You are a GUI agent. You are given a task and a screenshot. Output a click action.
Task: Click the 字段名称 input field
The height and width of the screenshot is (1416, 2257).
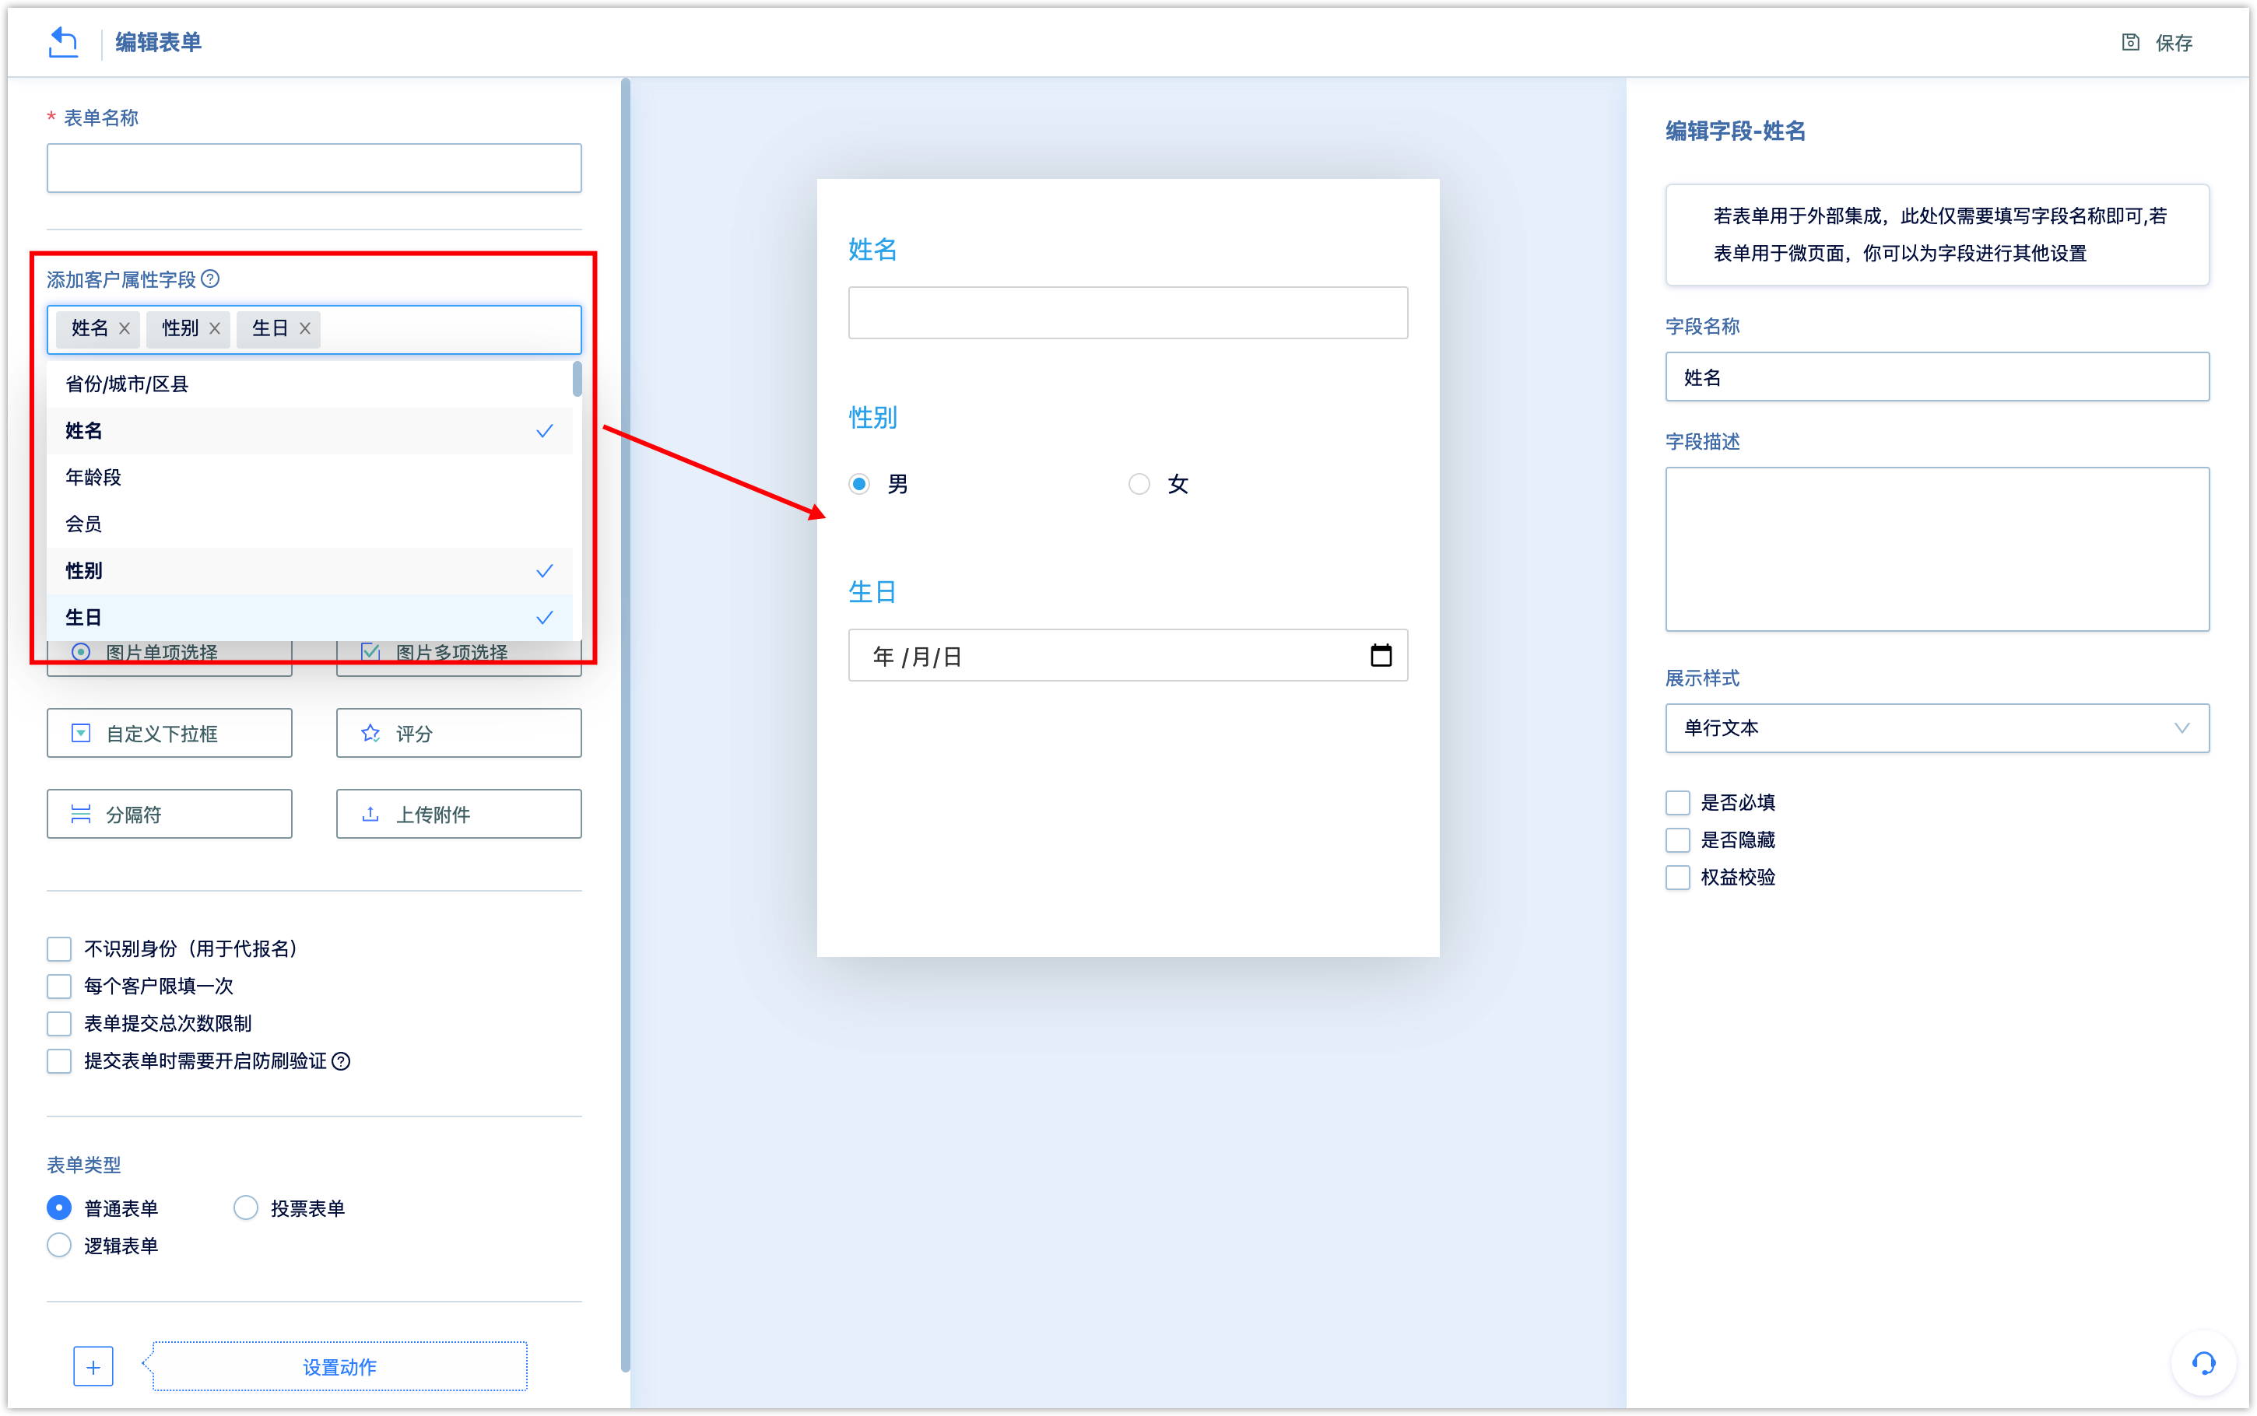tap(1936, 377)
